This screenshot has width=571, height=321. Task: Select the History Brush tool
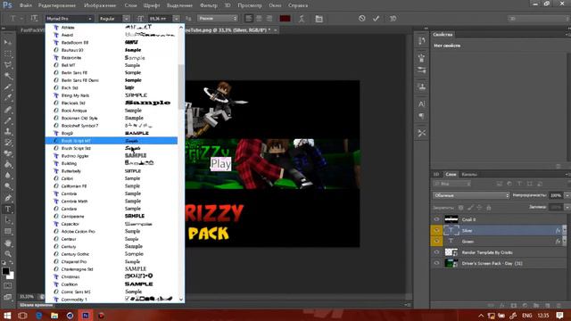(x=8, y=143)
